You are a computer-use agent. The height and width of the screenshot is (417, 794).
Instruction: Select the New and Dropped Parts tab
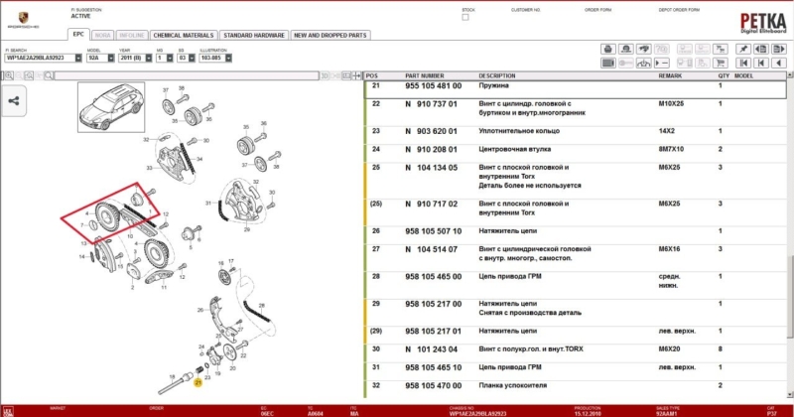(x=330, y=35)
